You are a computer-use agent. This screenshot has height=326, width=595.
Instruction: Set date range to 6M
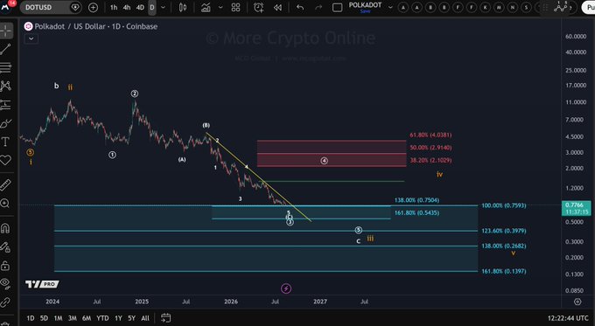pyautogui.click(x=87, y=318)
